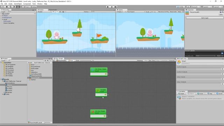
Task: Open the GameObject menu
Action: click(x=18, y=4)
